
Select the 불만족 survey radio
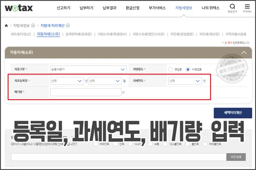tap(188, 144)
